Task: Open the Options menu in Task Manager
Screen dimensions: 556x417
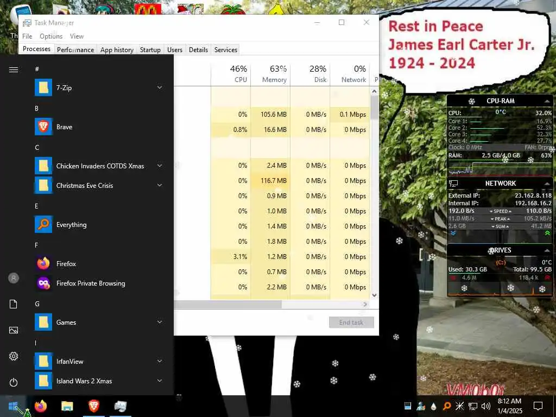Action: coord(51,36)
